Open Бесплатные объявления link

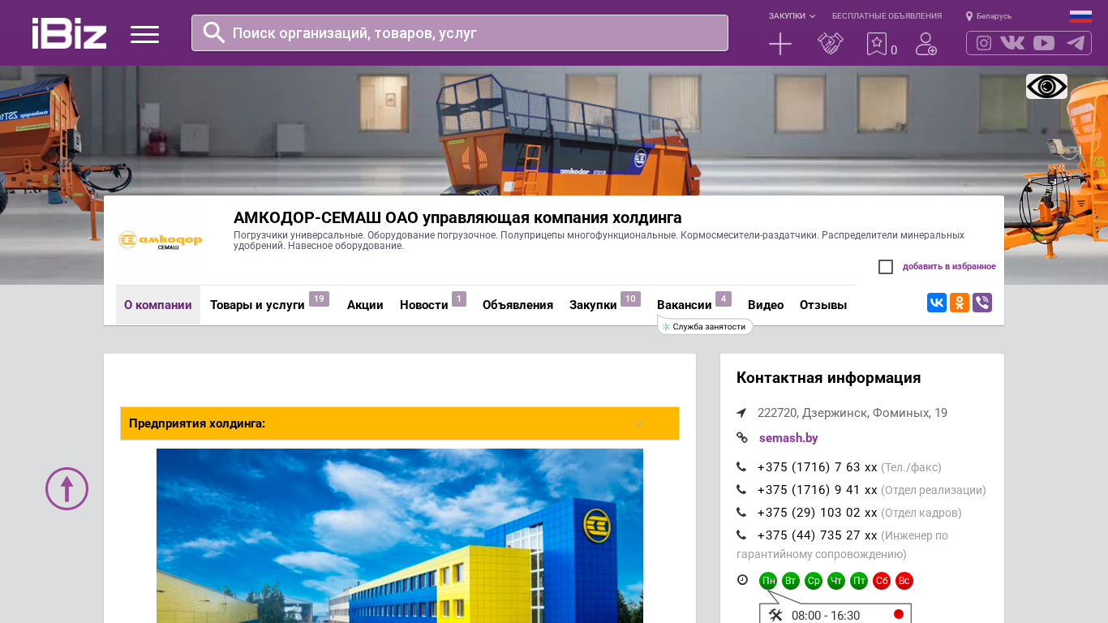click(x=887, y=16)
